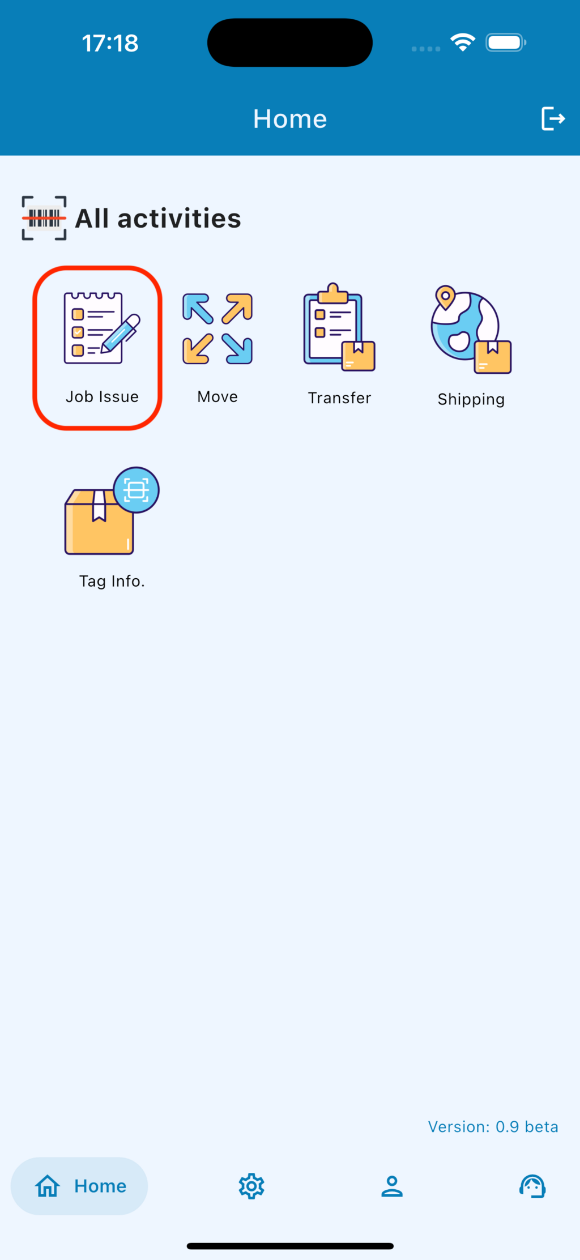This screenshot has width=580, height=1260.
Task: Tap the logout icon in header
Action: coord(553,118)
